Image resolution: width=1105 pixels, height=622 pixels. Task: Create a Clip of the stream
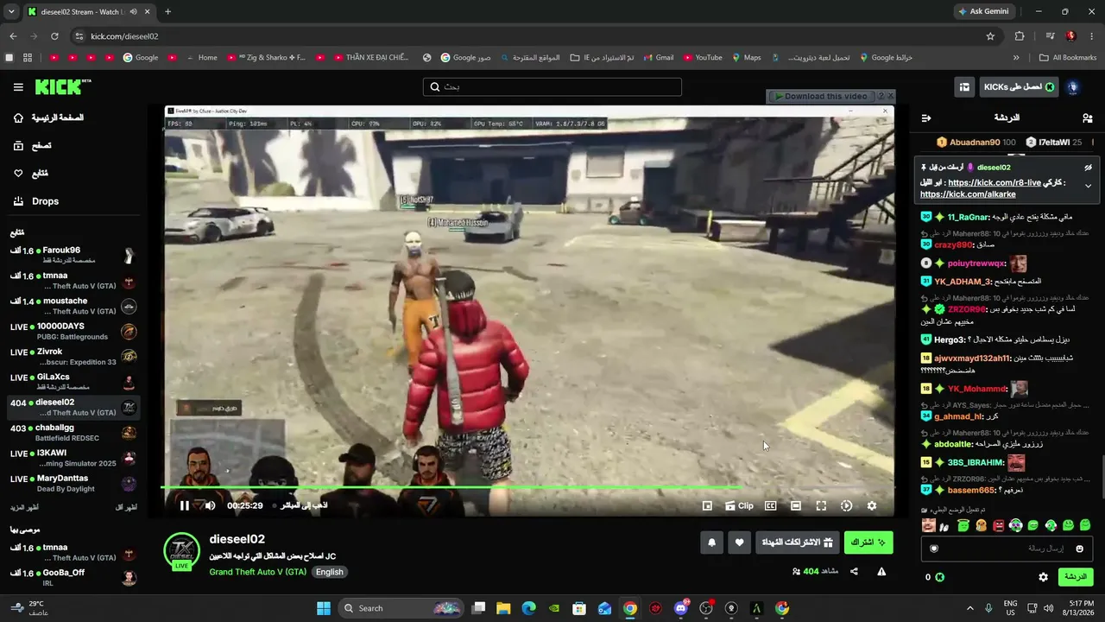coord(740,506)
